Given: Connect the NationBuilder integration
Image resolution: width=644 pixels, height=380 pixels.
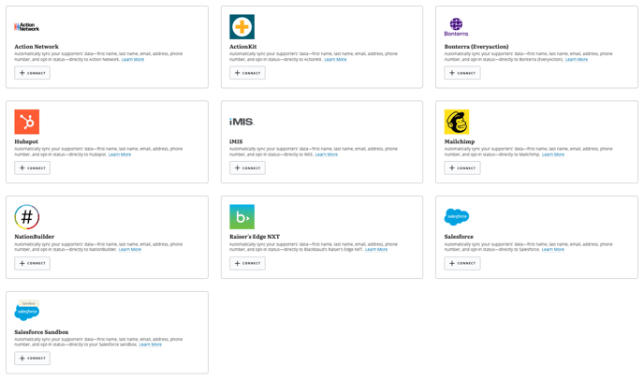Looking at the screenshot, I should (33, 263).
